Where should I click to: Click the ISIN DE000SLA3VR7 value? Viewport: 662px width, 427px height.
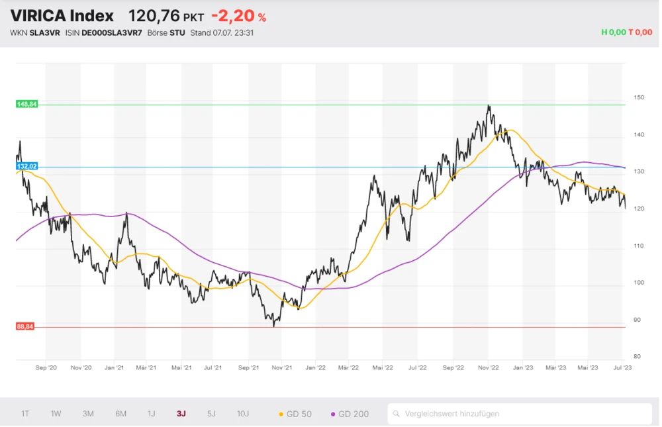pyautogui.click(x=111, y=32)
